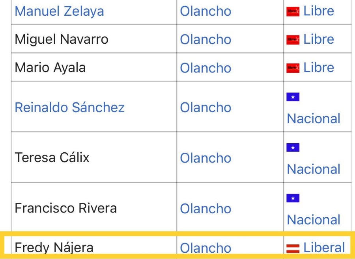The image size is (355, 259).
Task: Click the Libre flag icon beside Manuel Zelaya
Action: (x=293, y=11)
